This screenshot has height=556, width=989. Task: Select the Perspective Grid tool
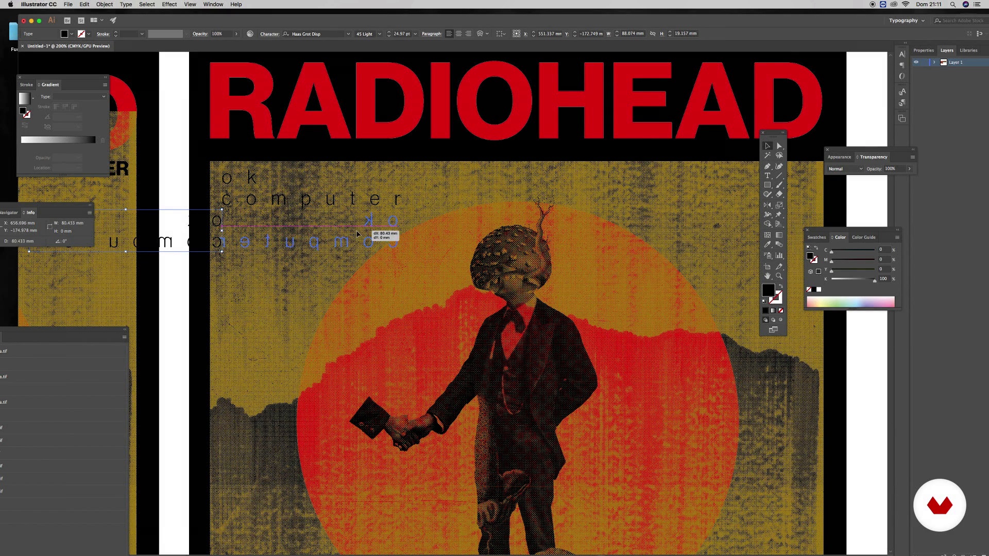(779, 224)
